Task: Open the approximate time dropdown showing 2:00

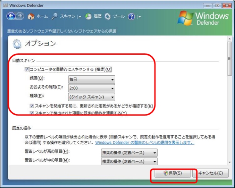Action: coord(92,88)
